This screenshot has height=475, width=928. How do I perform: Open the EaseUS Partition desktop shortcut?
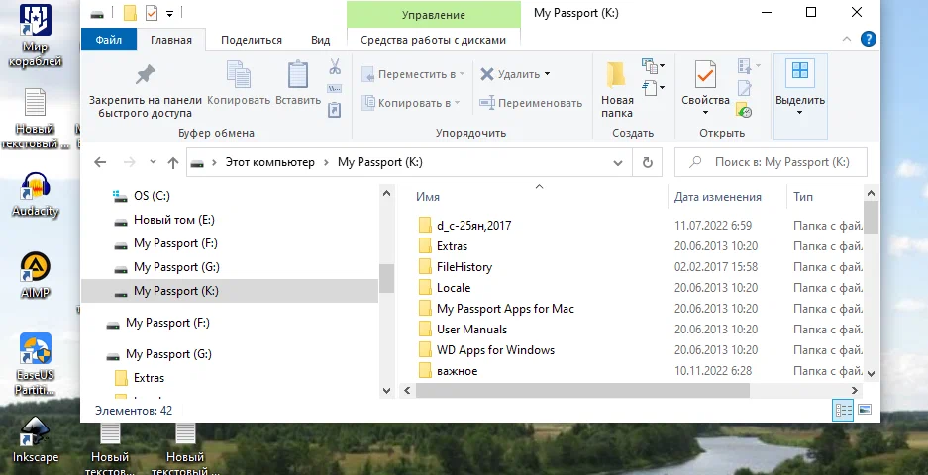tap(35, 364)
